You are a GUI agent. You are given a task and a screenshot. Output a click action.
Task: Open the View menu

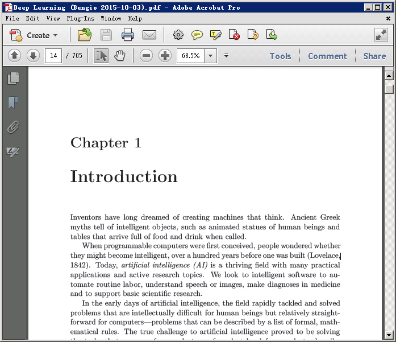click(53, 18)
